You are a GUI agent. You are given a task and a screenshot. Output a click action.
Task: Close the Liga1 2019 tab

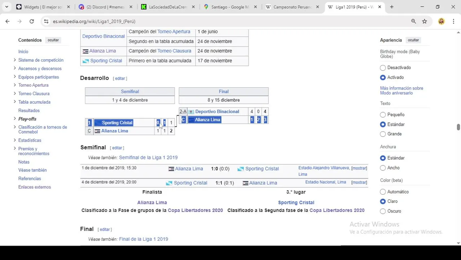379,7
